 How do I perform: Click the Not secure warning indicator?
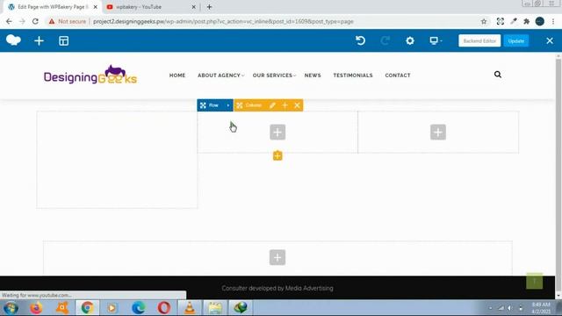[x=68, y=21]
